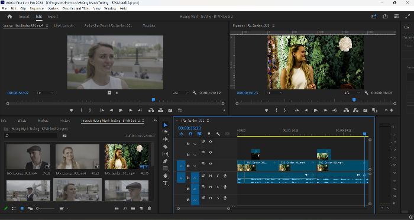Switch to the Effect Controls tab
The image size is (414, 220).
pyautogui.click(x=64, y=25)
